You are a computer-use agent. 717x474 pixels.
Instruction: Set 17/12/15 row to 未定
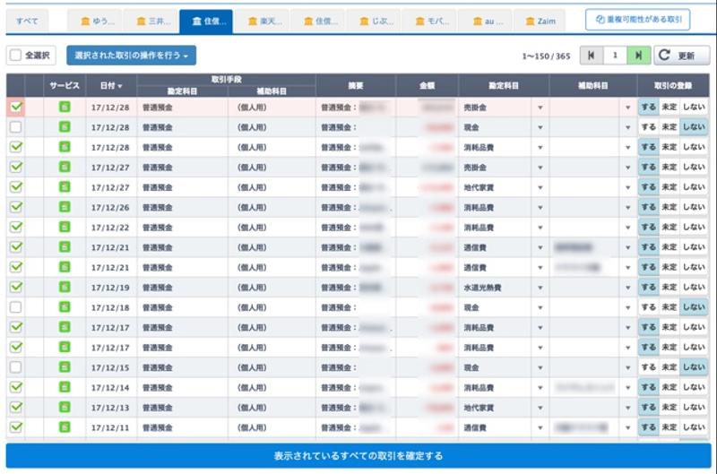pos(669,367)
